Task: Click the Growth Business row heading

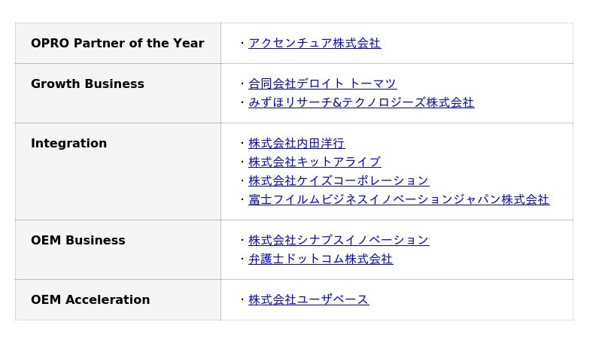Action: 87,84
